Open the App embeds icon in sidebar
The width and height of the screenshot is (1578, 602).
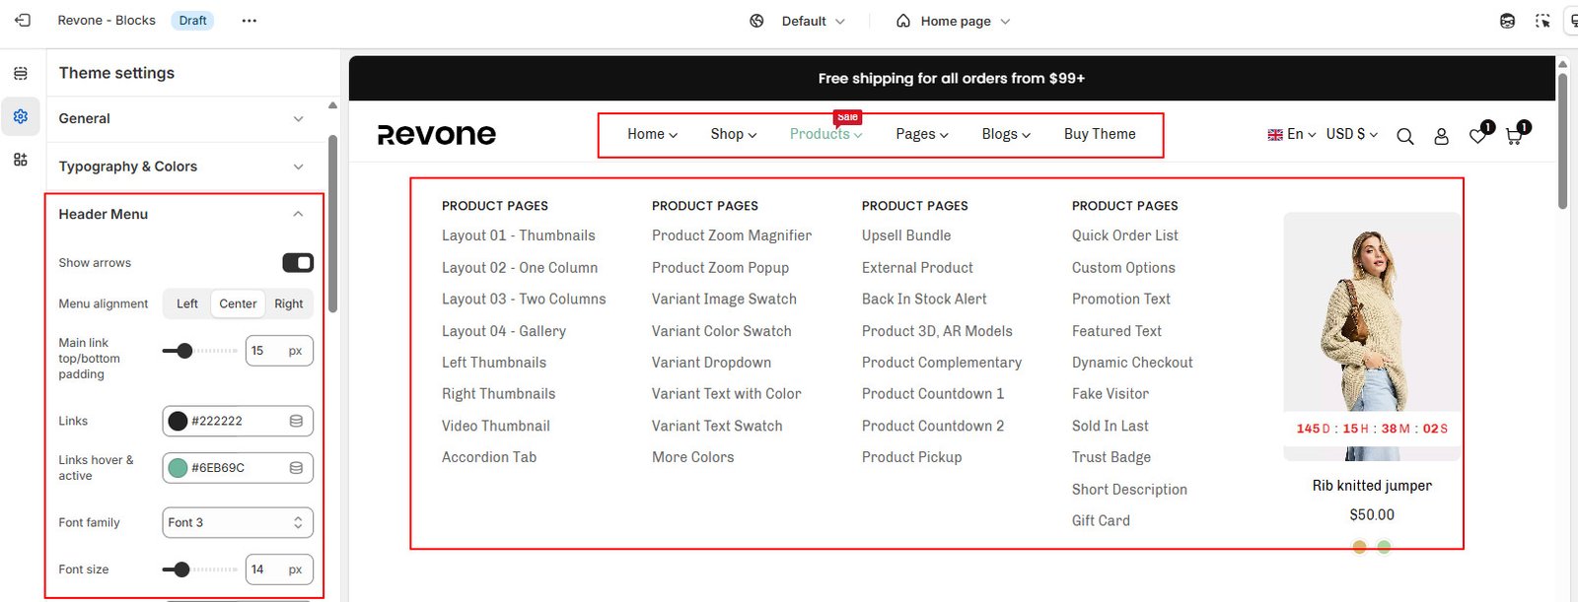pos(21,160)
